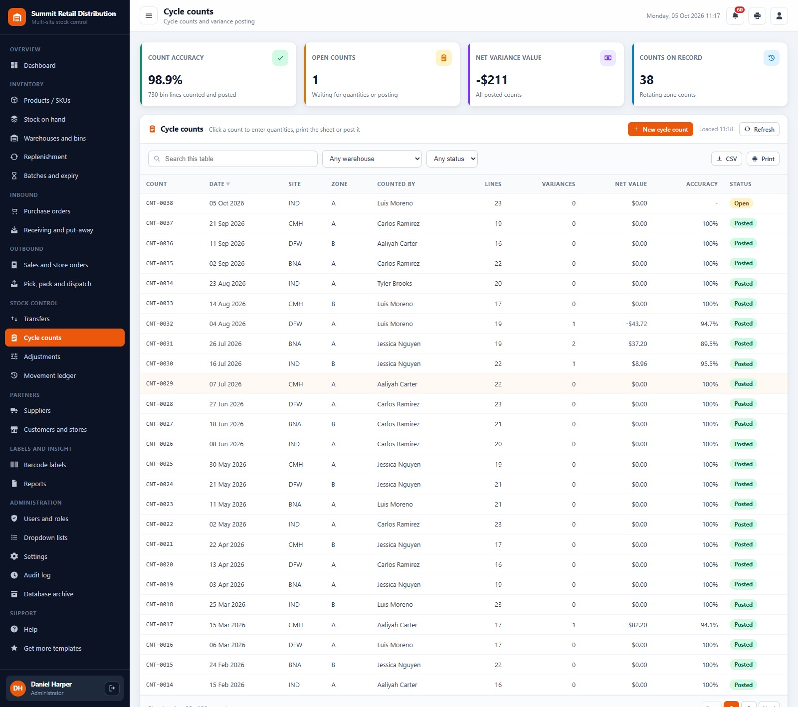Open the Movement ledger page
Image resolution: width=798 pixels, height=707 pixels.
click(65, 375)
